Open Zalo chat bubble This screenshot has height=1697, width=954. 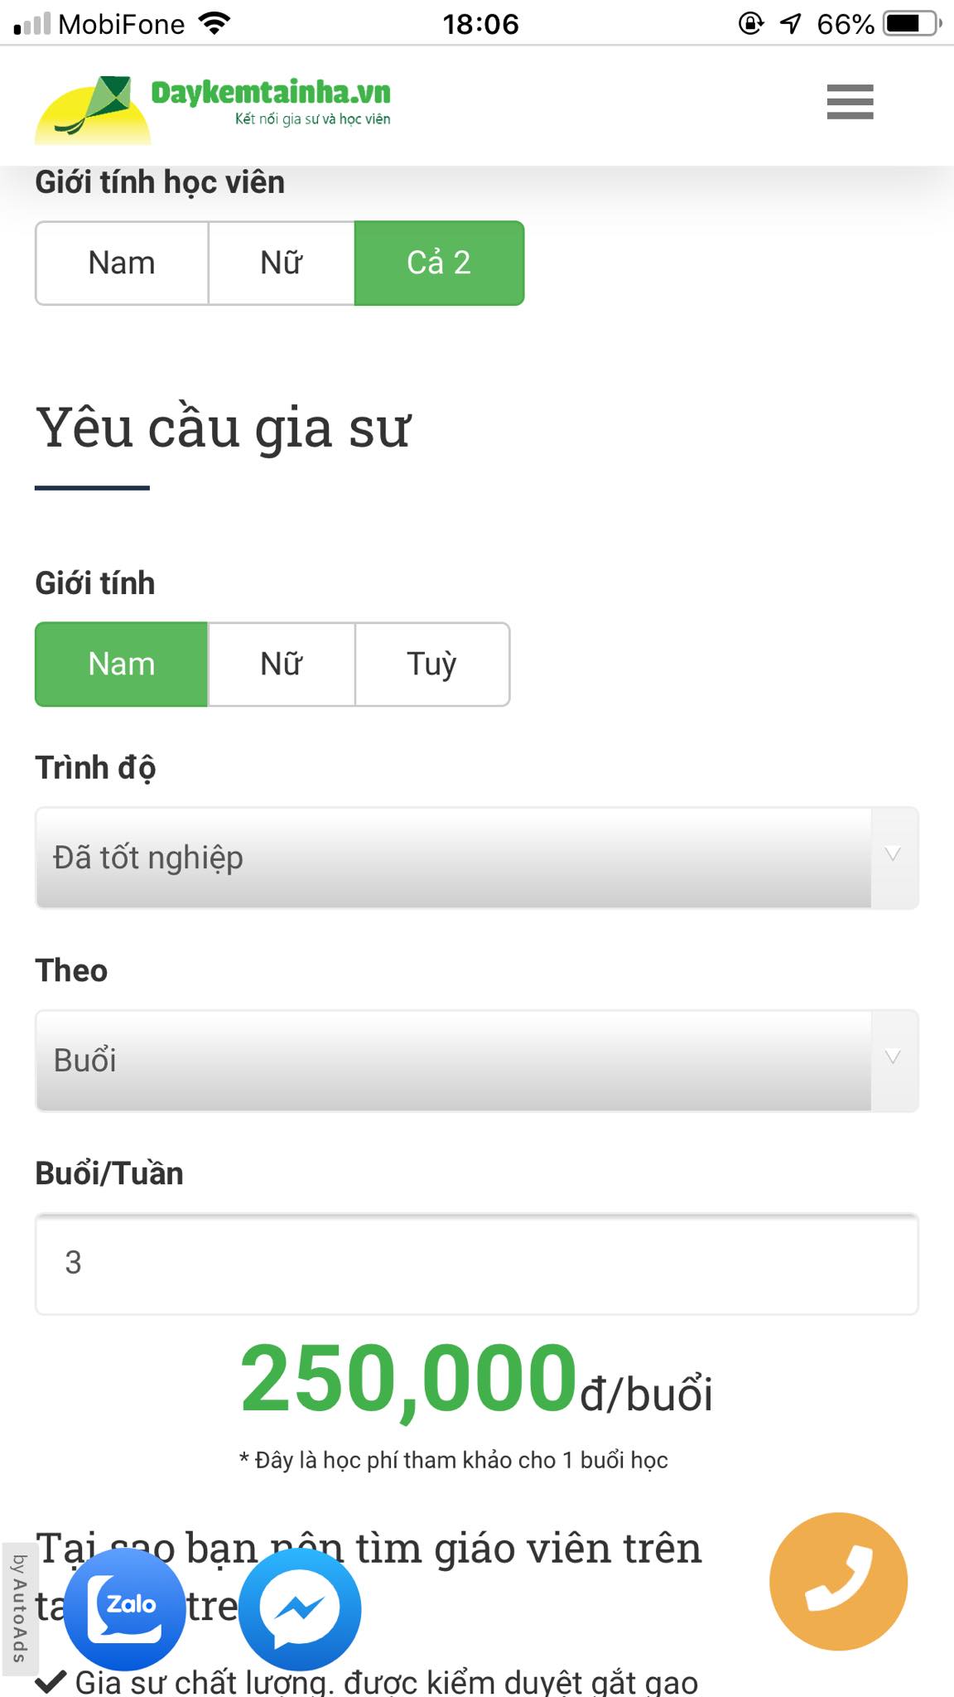(125, 1608)
